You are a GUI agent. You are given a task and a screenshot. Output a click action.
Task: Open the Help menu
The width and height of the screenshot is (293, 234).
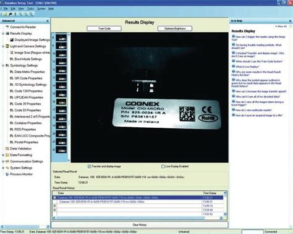click(x=51, y=9)
